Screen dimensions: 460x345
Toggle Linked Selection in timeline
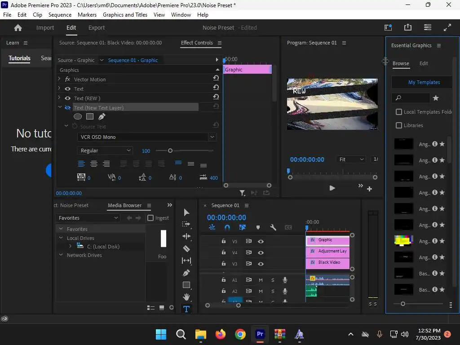pos(242,227)
